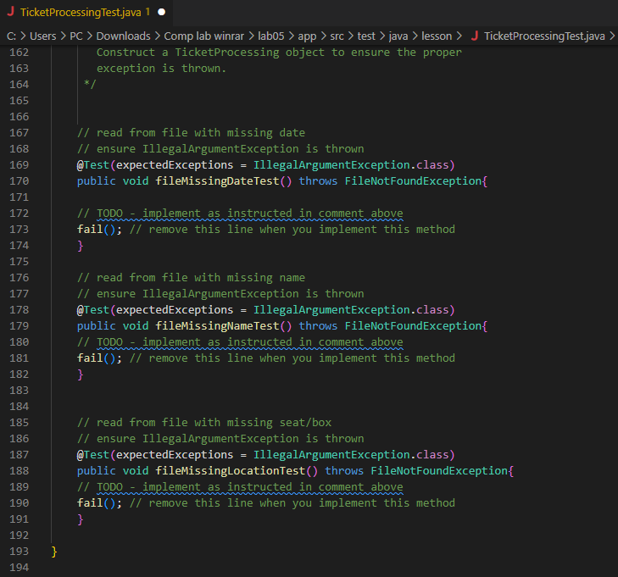Open the C: breadcrumb segment
Image resolution: width=618 pixels, height=577 pixels.
point(11,36)
